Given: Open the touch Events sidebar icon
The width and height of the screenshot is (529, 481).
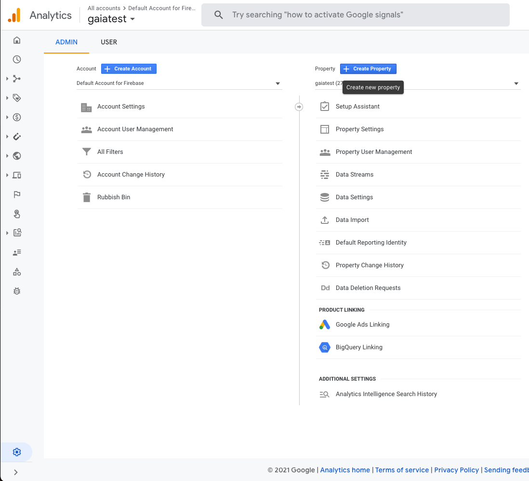Looking at the screenshot, I should click(x=17, y=214).
